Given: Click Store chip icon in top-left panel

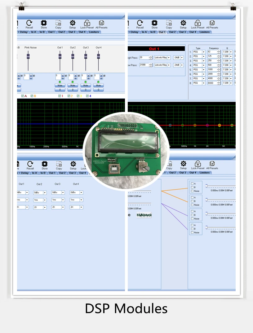Looking at the screenshot, I should (44, 23).
